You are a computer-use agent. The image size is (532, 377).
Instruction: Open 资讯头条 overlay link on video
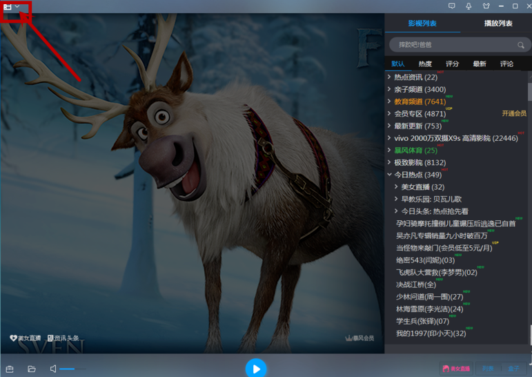coord(63,338)
